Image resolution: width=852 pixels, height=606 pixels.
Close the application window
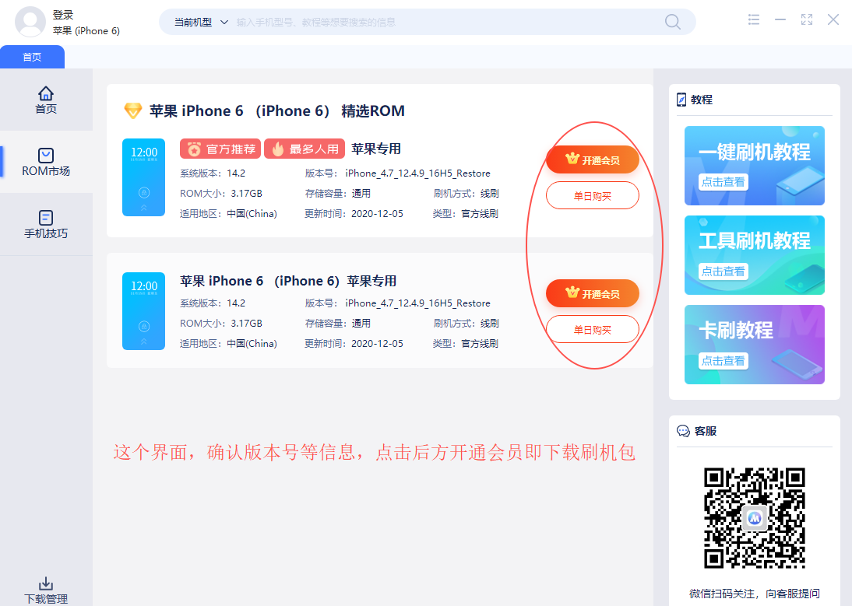click(833, 19)
